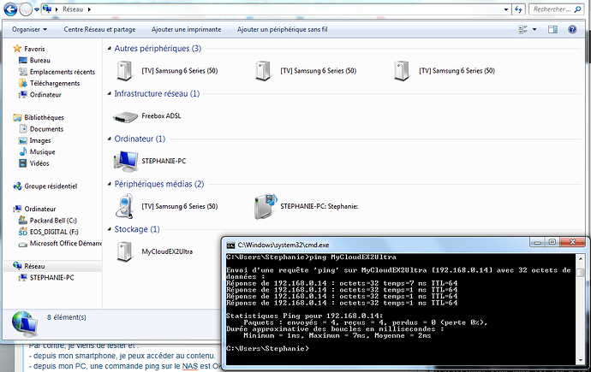Click Ajouter une imprimante
Image resolution: width=591 pixels, height=372 pixels.
(x=186, y=29)
